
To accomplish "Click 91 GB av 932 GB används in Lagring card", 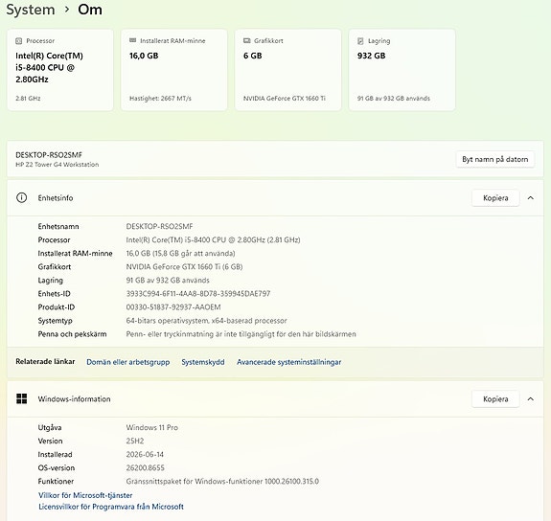I will 394,99.
